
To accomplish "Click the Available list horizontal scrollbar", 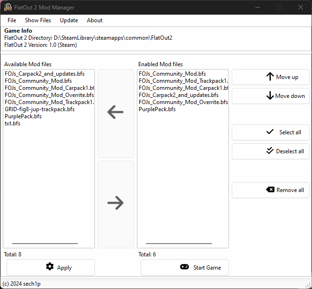I will point(45,244).
